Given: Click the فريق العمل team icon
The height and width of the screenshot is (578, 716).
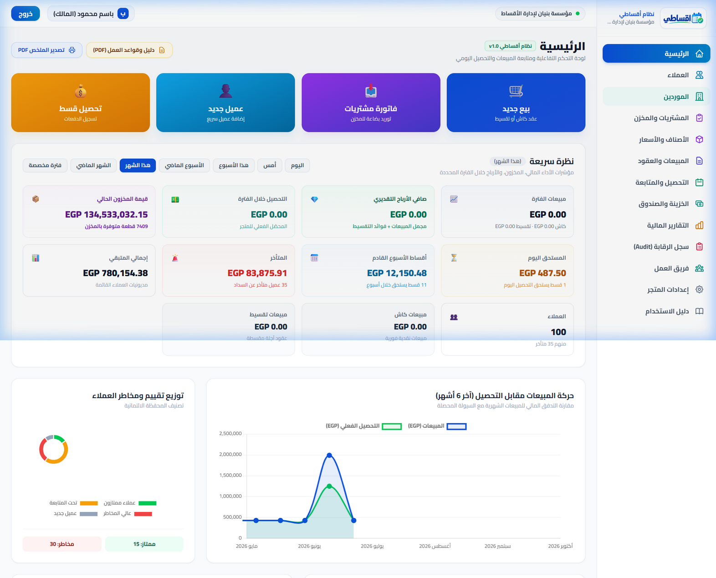Looking at the screenshot, I should 699,268.
